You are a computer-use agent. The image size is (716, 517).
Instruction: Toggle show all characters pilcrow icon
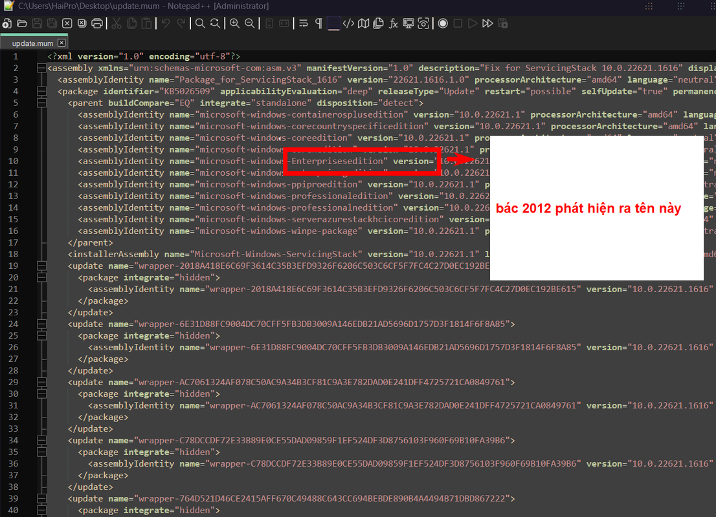[x=319, y=24]
